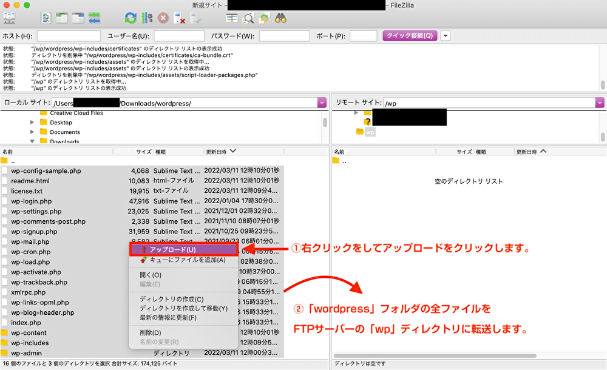Click the green Refresh file lists icon
Viewport: 607px width, 370px height.
[131, 18]
